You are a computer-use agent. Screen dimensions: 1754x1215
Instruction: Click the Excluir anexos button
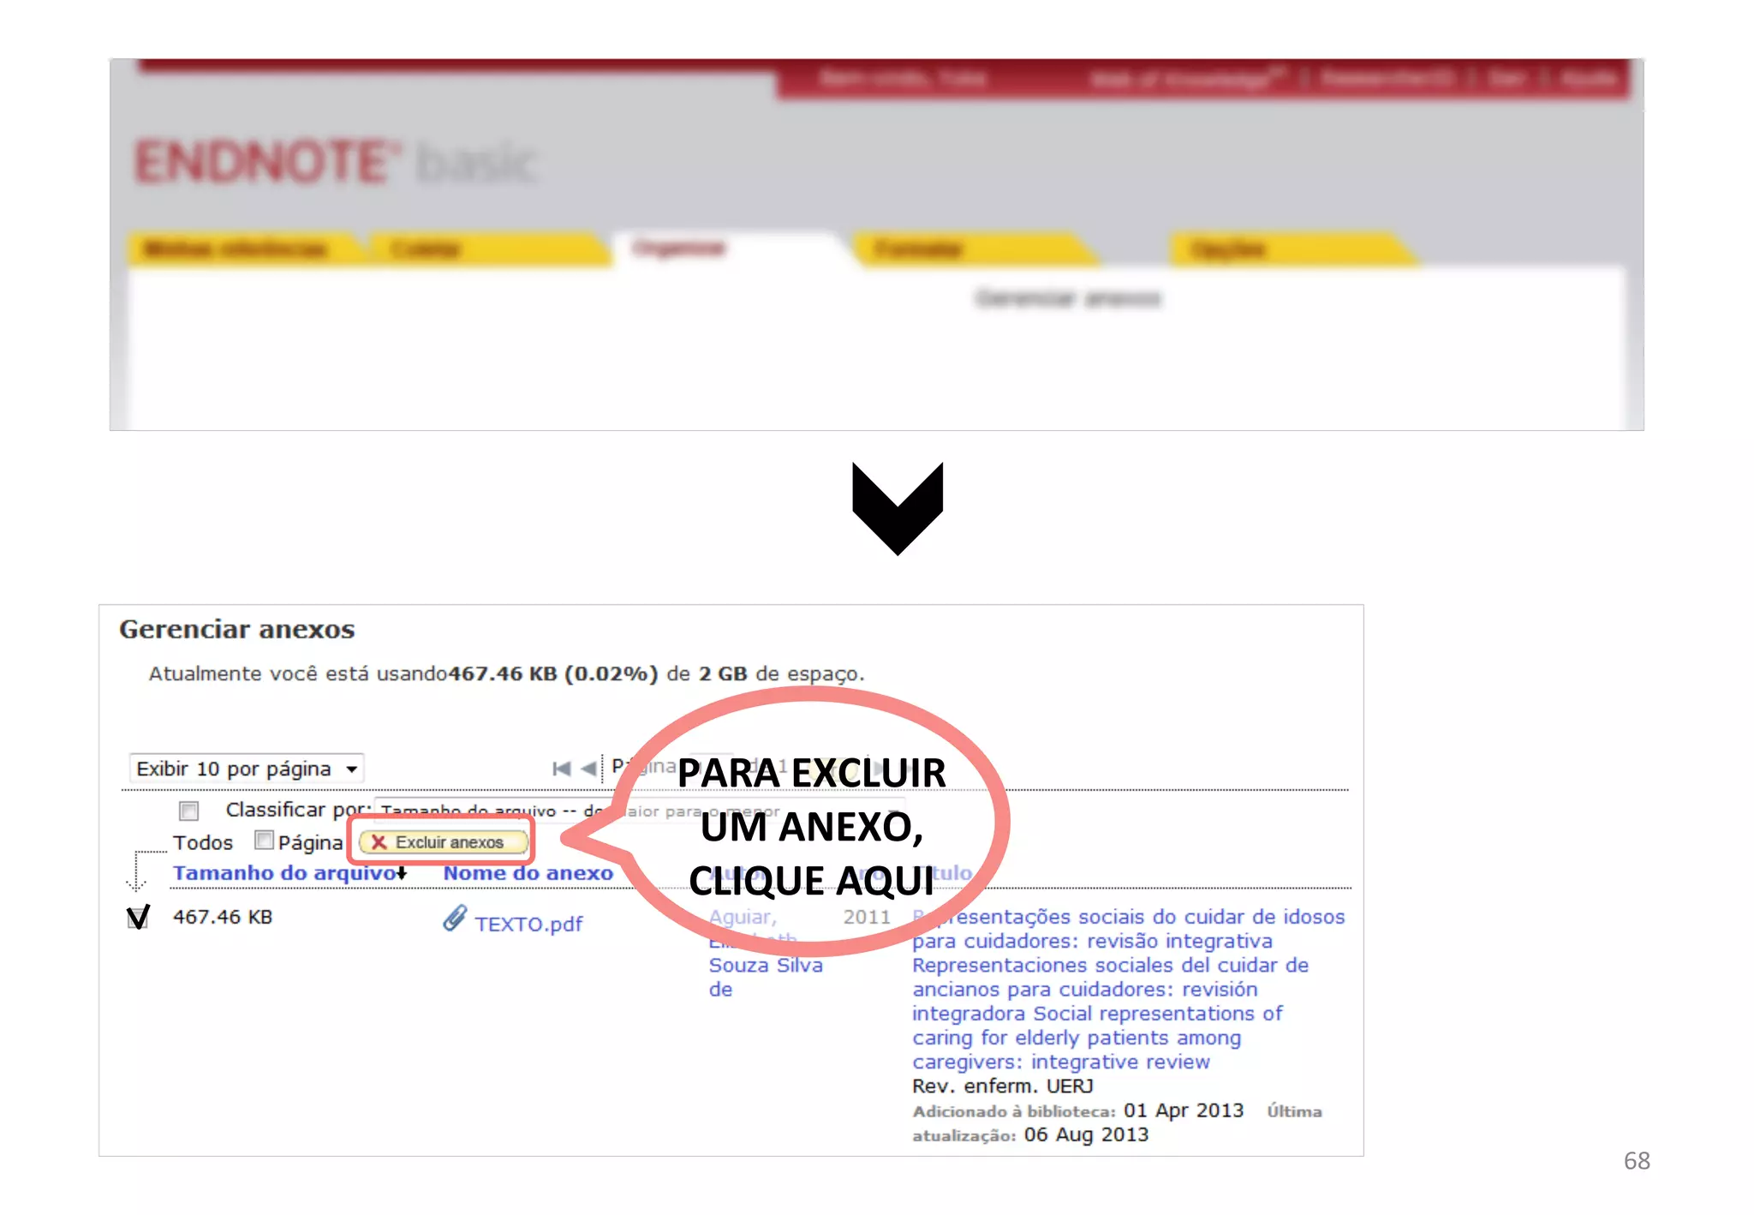click(442, 842)
